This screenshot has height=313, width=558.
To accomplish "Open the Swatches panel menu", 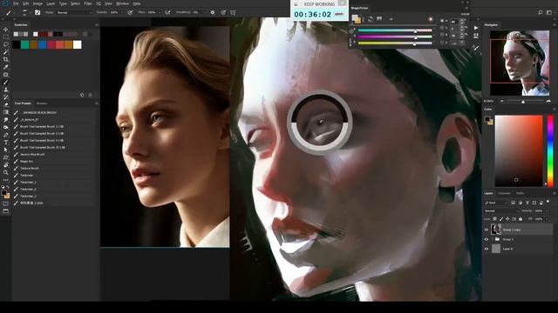I will (97, 25).
